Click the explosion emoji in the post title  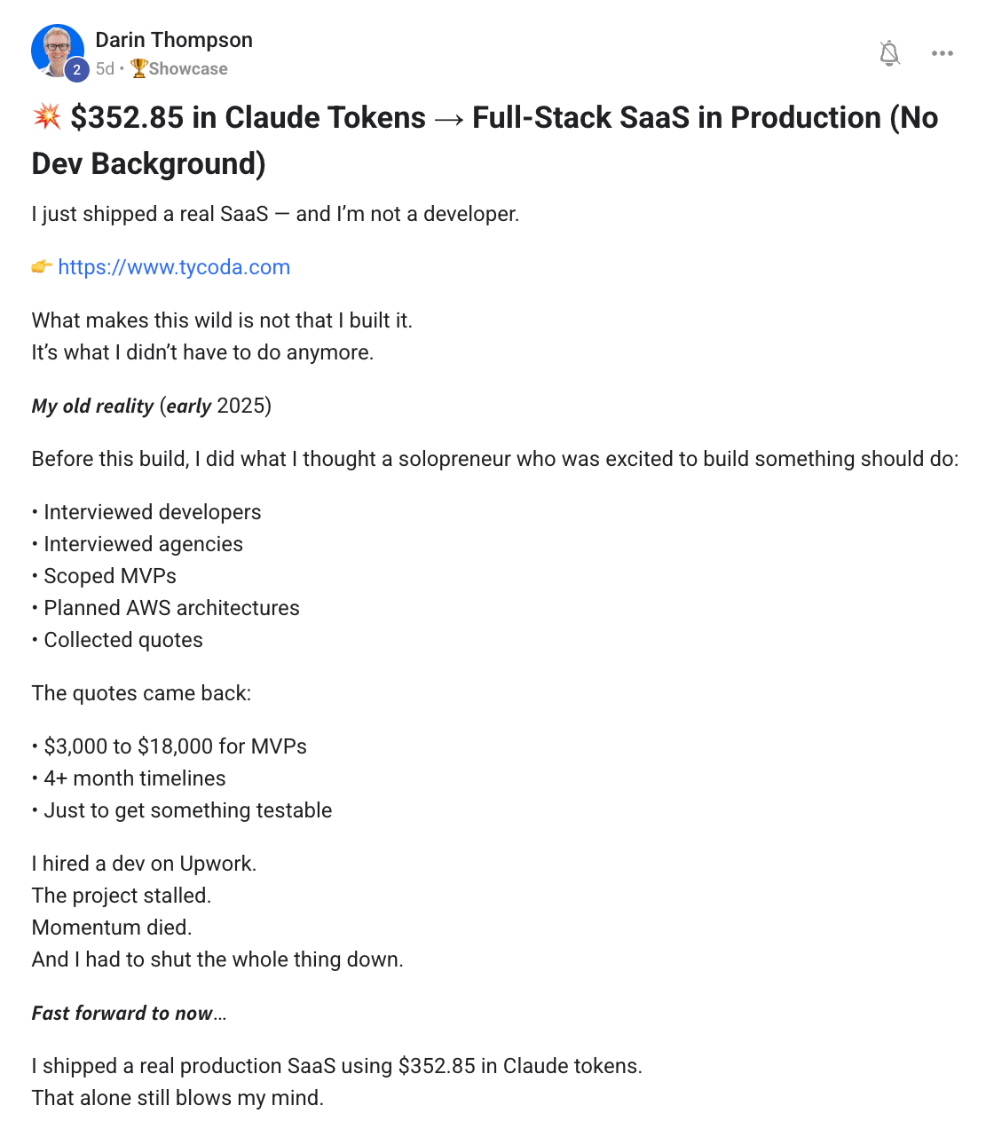[x=46, y=116]
